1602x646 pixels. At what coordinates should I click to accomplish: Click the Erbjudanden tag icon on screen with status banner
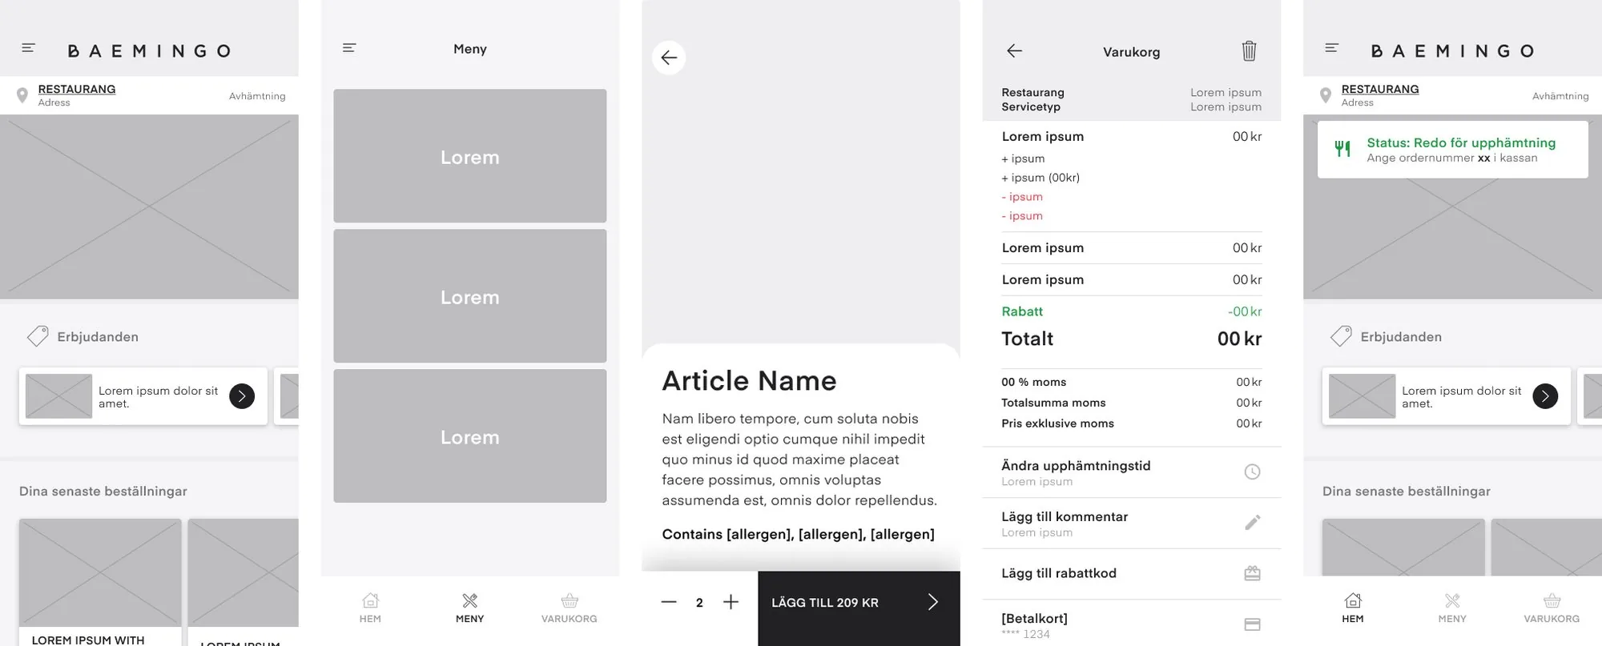pos(1341,336)
